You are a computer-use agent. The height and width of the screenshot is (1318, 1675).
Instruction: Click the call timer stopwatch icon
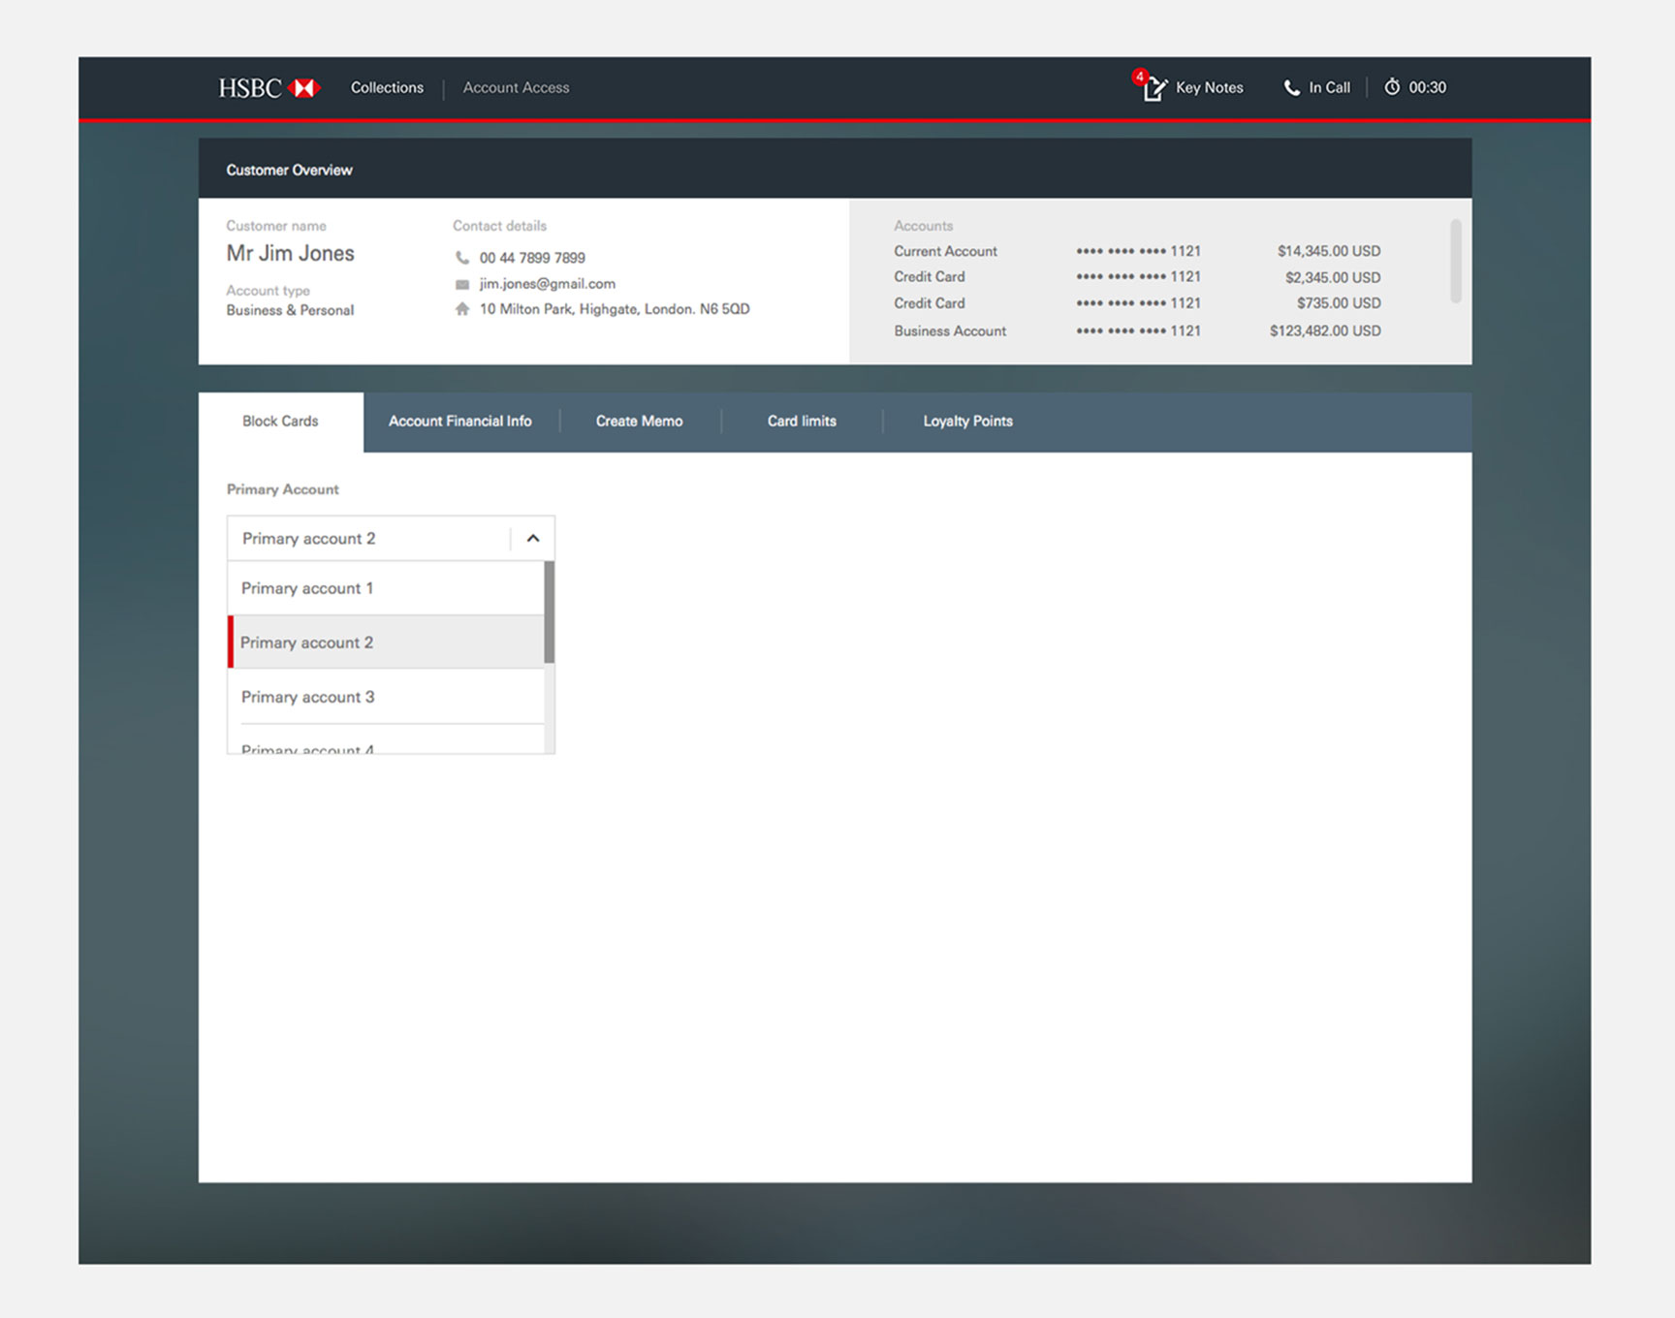pyautogui.click(x=1392, y=87)
